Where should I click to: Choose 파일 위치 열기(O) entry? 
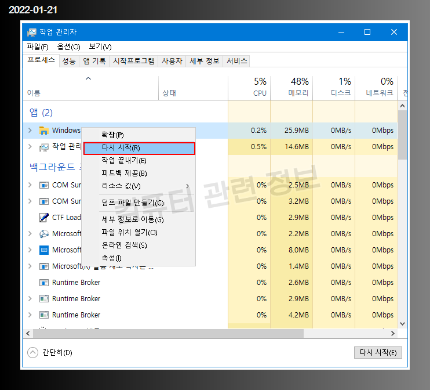tap(139, 233)
